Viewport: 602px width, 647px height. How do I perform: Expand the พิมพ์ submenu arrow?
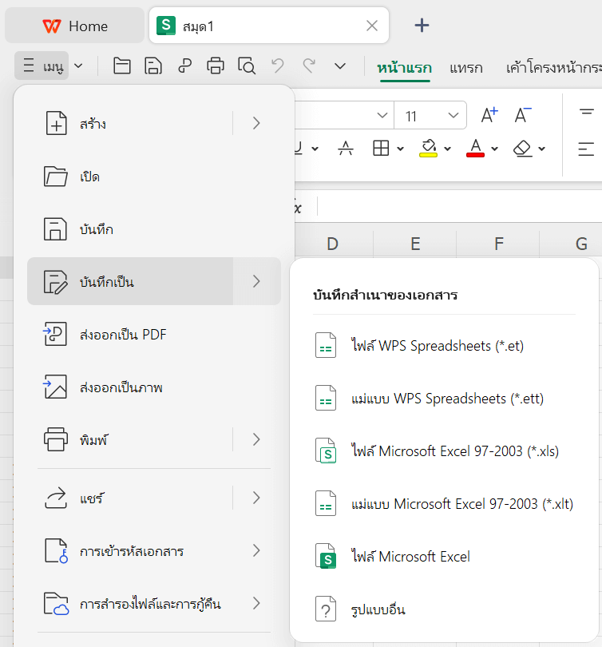(x=256, y=439)
